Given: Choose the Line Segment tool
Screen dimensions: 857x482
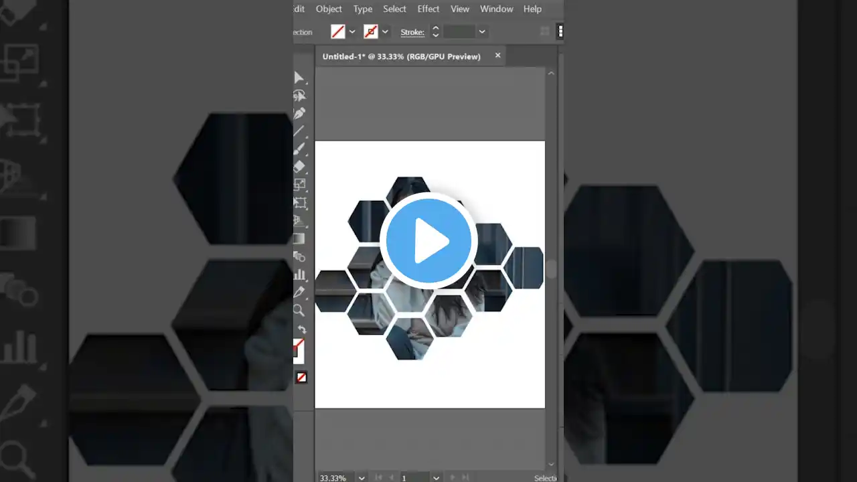Looking at the screenshot, I should pyautogui.click(x=299, y=131).
